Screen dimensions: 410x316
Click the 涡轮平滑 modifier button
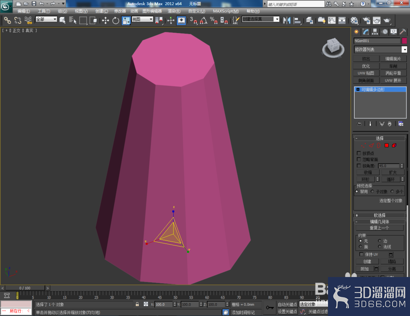coord(393,73)
